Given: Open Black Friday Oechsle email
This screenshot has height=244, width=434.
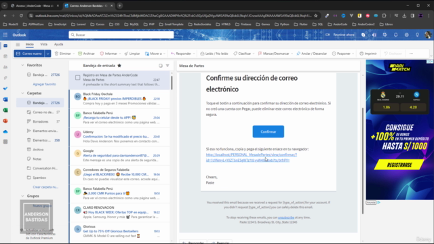Looking at the screenshot, I should pyautogui.click(x=120, y=99).
